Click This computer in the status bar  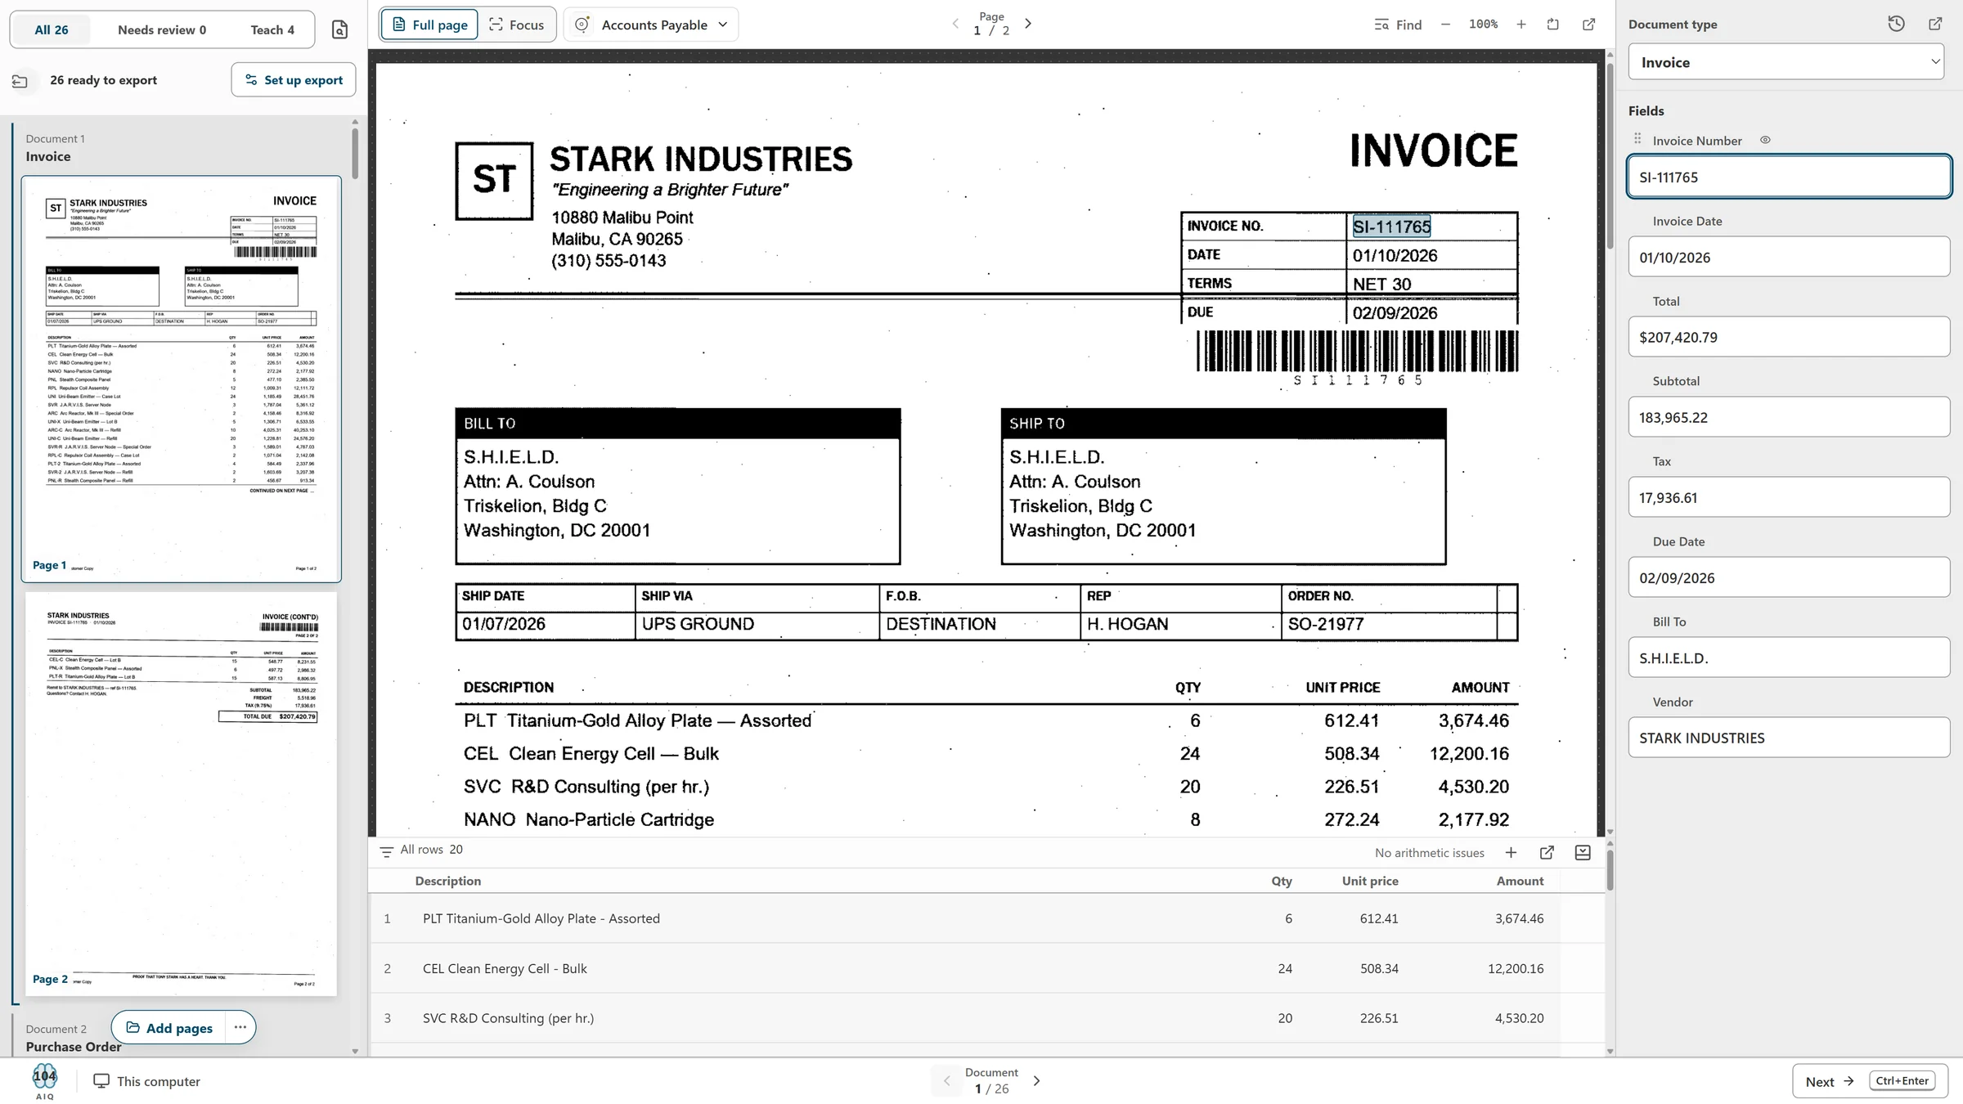click(x=146, y=1081)
